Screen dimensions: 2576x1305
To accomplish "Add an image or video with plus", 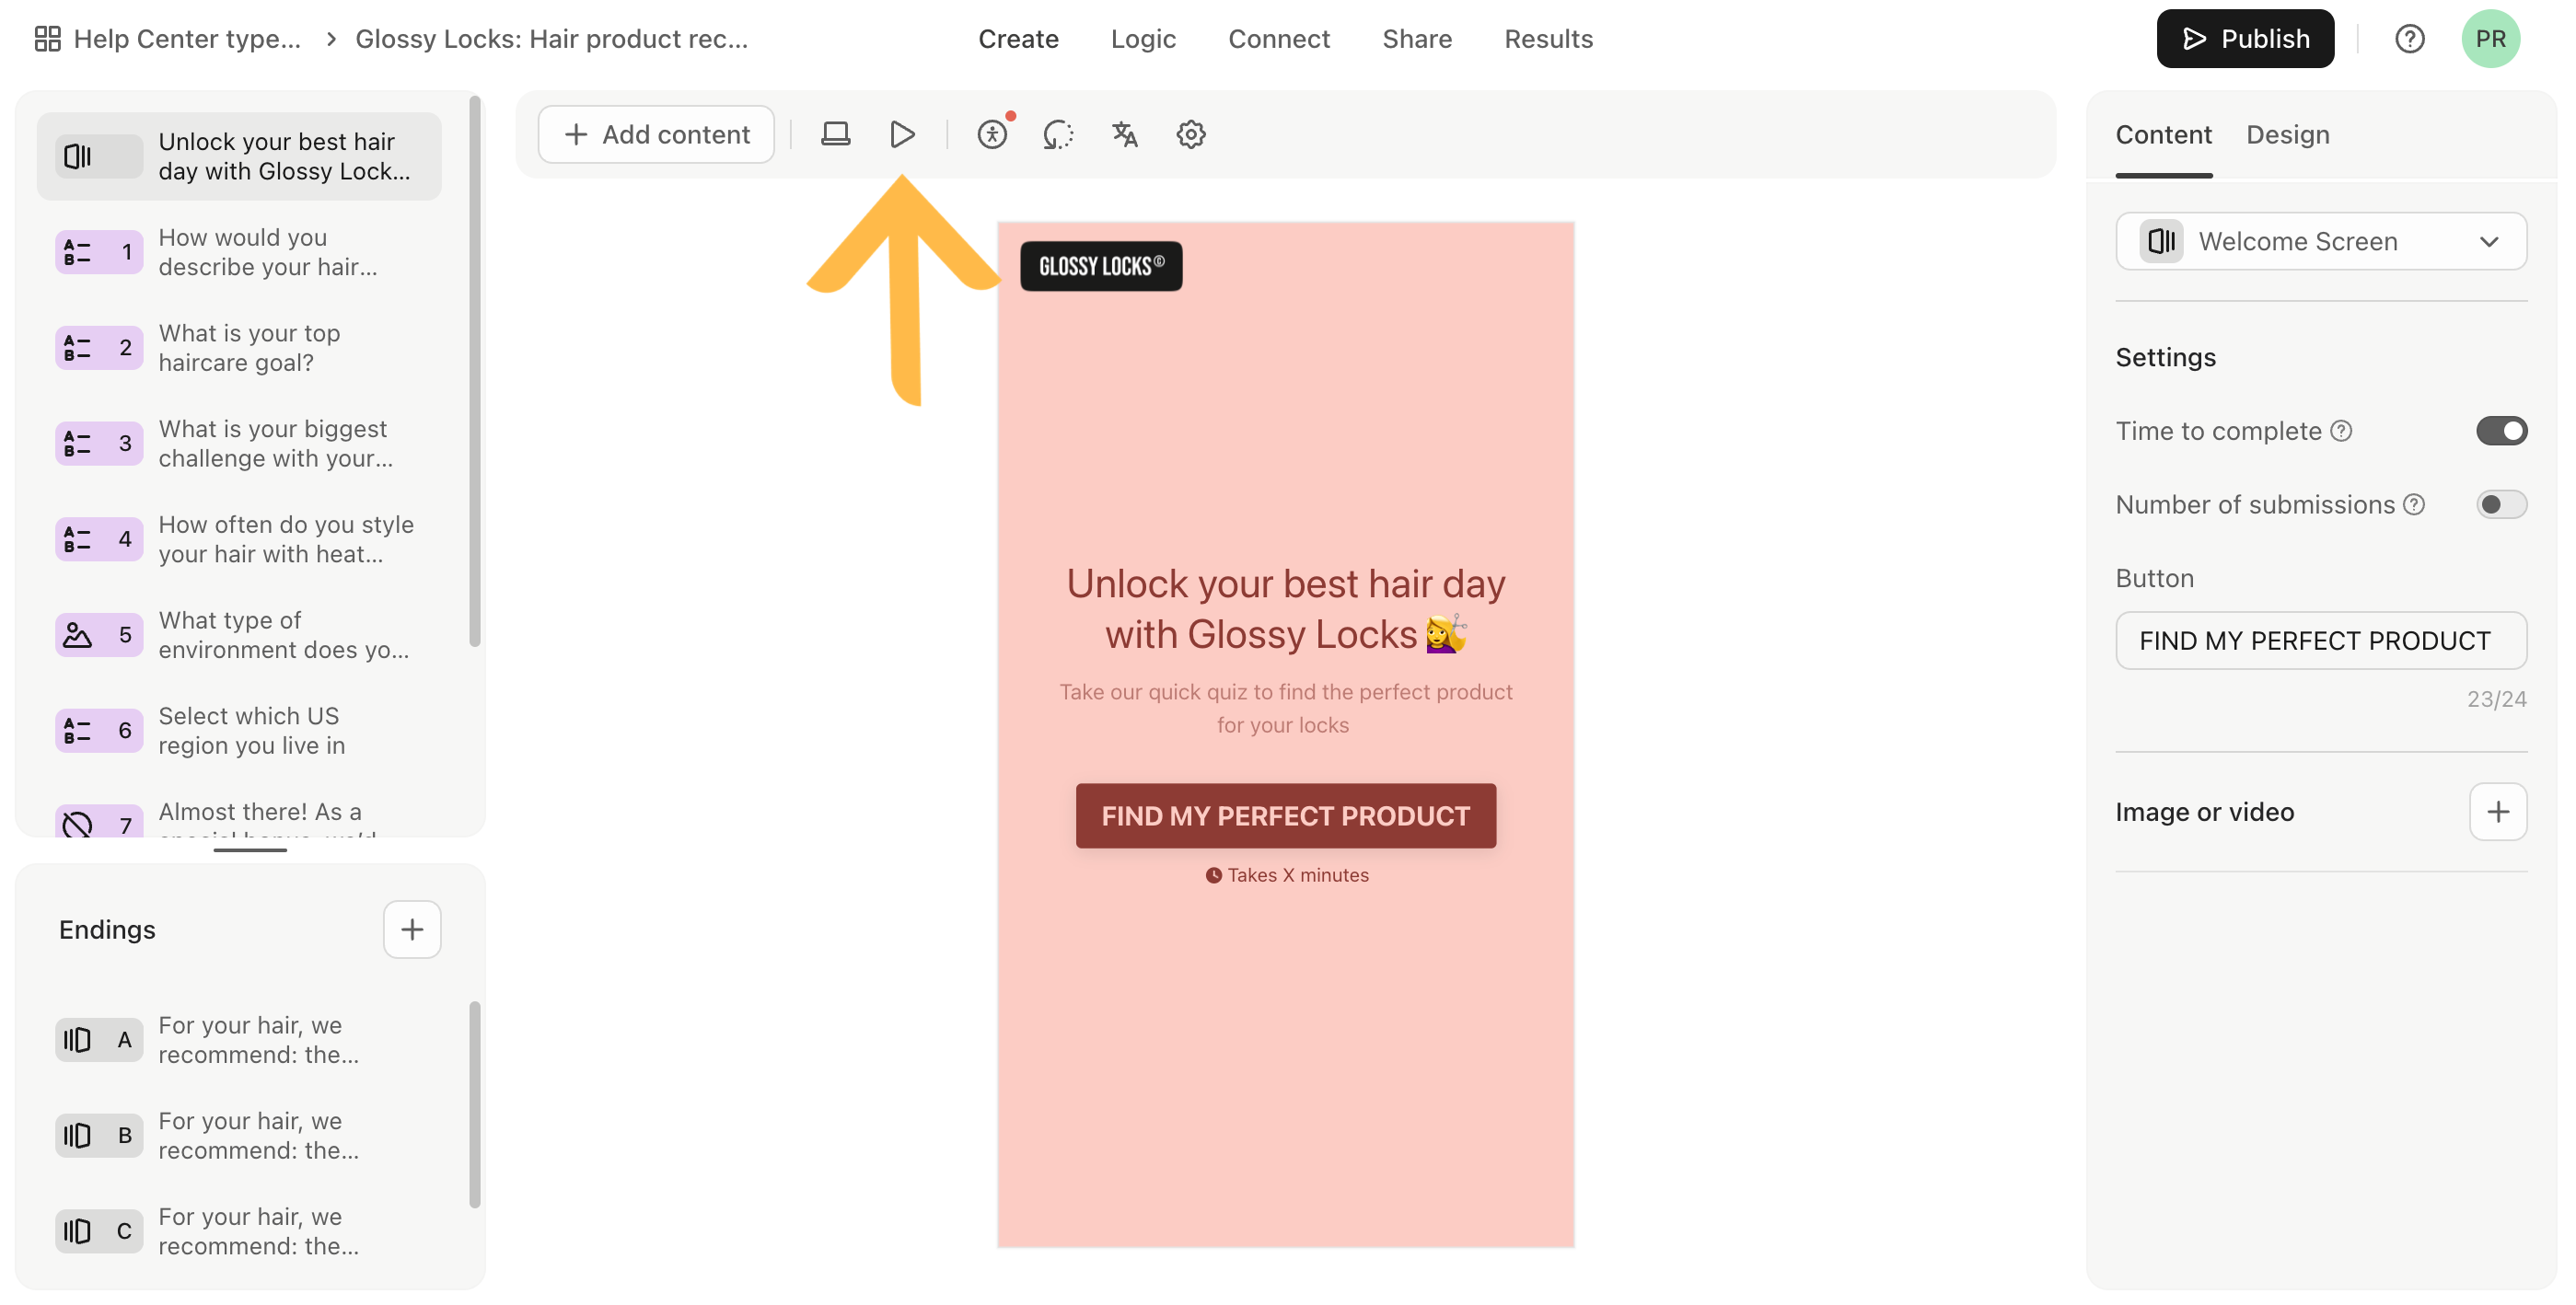I will coord(2498,812).
